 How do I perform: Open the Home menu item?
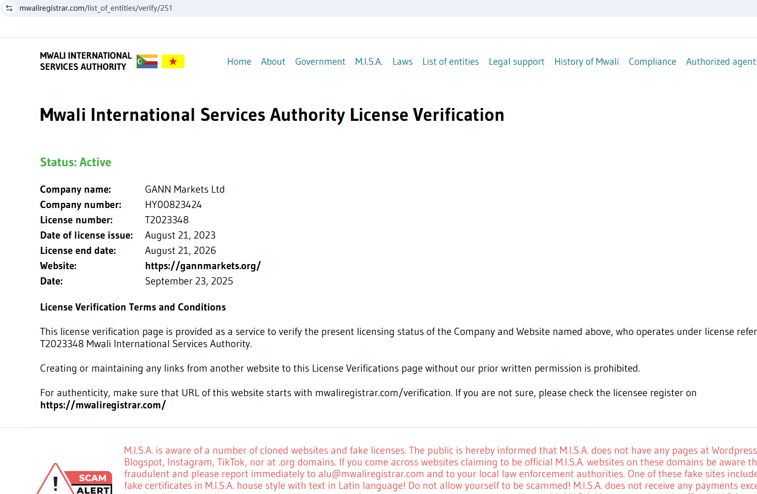[x=239, y=62]
